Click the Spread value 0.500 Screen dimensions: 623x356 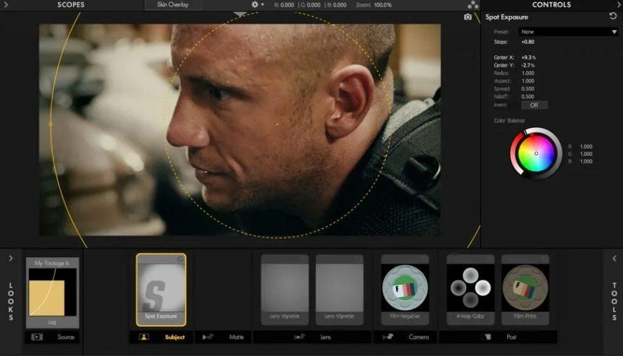(528, 88)
